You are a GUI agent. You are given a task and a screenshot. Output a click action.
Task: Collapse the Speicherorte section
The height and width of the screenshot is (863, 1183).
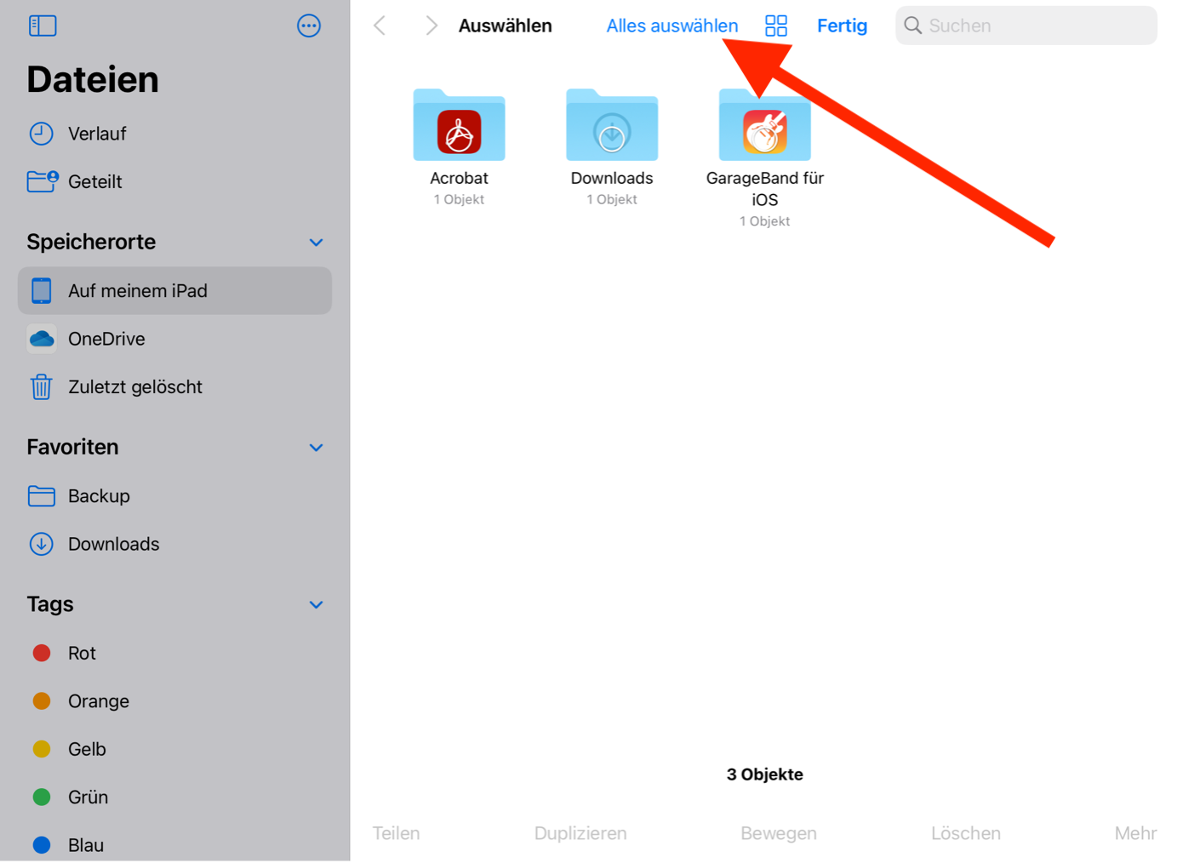coord(316,243)
